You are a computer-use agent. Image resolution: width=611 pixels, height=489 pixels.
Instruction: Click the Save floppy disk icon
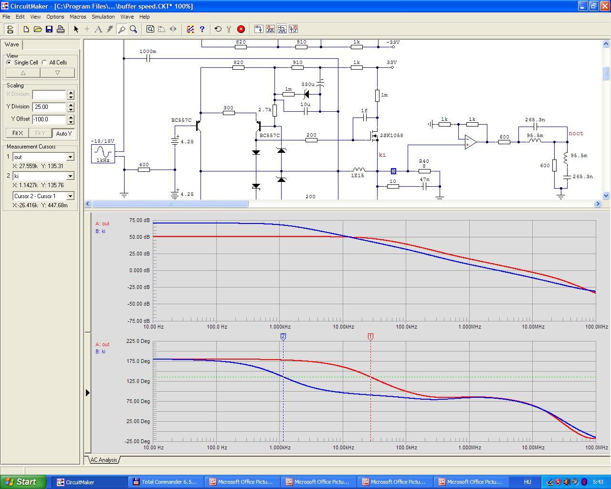click(49, 29)
